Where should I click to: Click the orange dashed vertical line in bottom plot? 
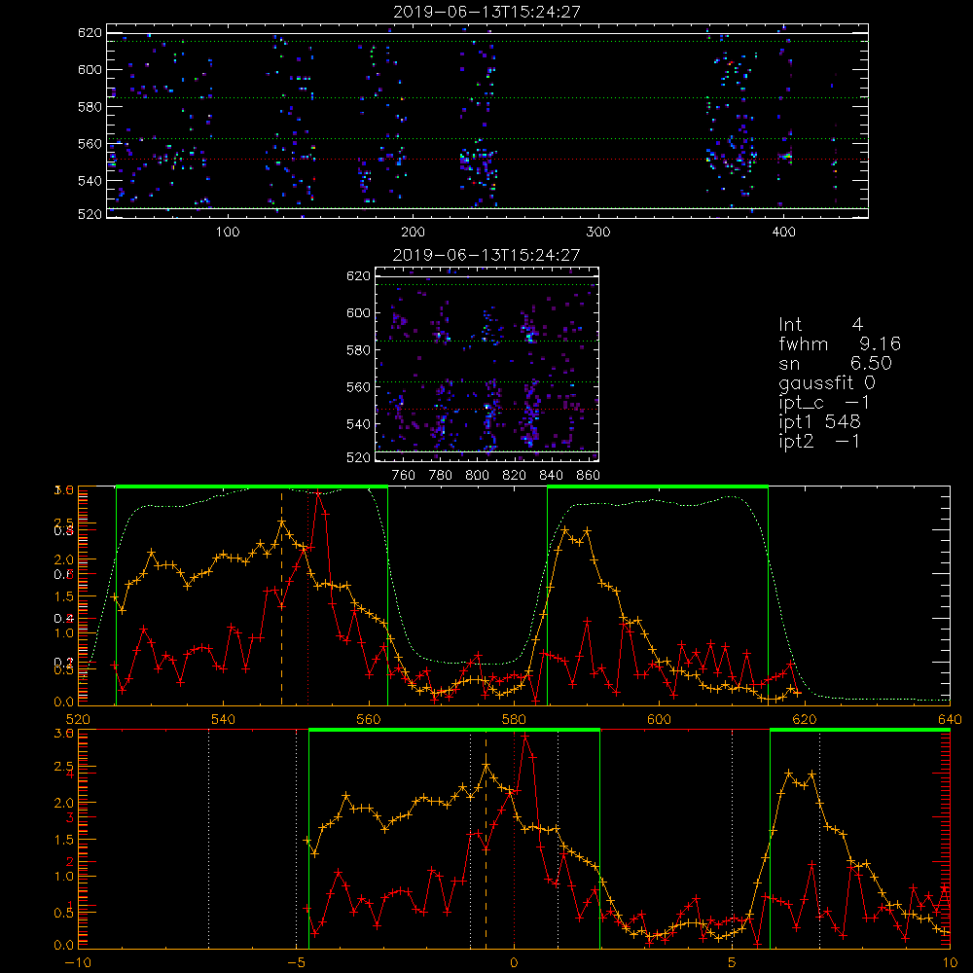486,839
